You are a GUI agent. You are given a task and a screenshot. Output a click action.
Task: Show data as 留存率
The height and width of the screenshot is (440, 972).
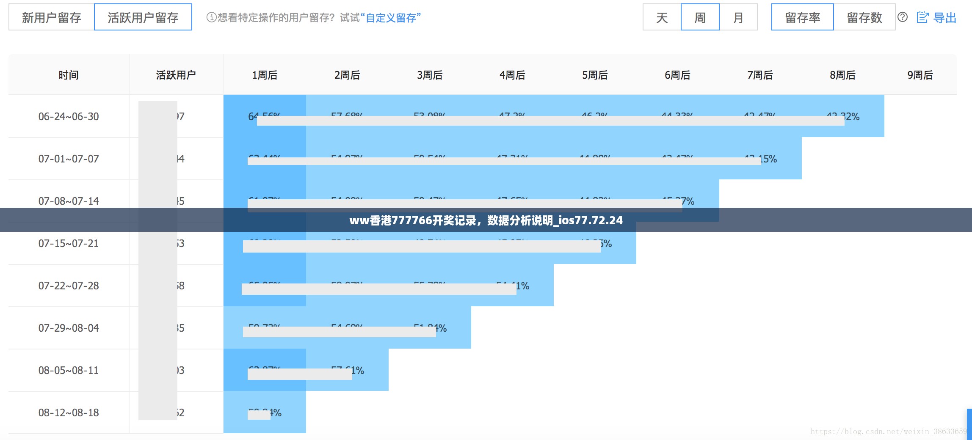(802, 17)
